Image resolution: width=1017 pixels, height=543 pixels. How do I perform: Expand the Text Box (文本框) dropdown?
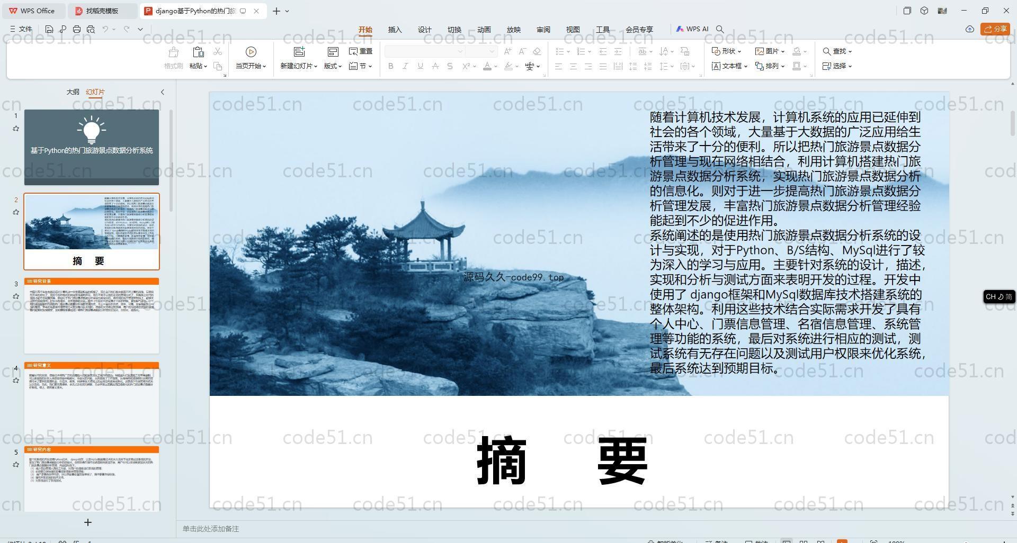click(729, 66)
